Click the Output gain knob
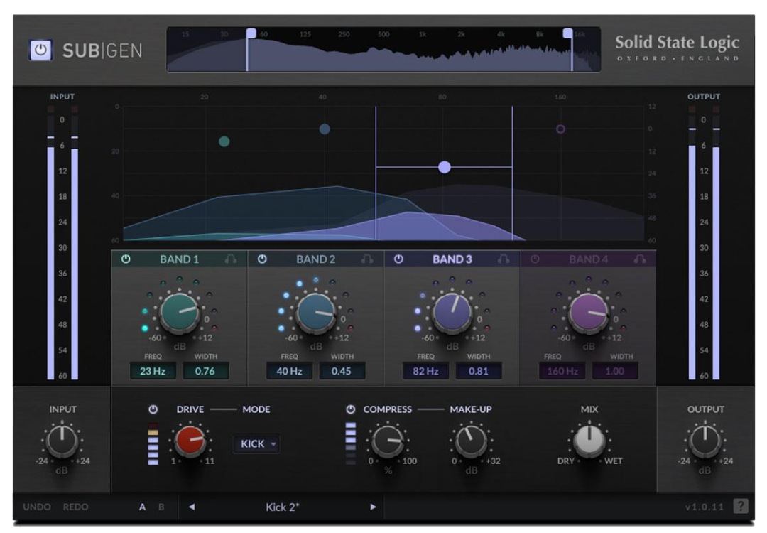The image size is (767, 533). tap(705, 441)
